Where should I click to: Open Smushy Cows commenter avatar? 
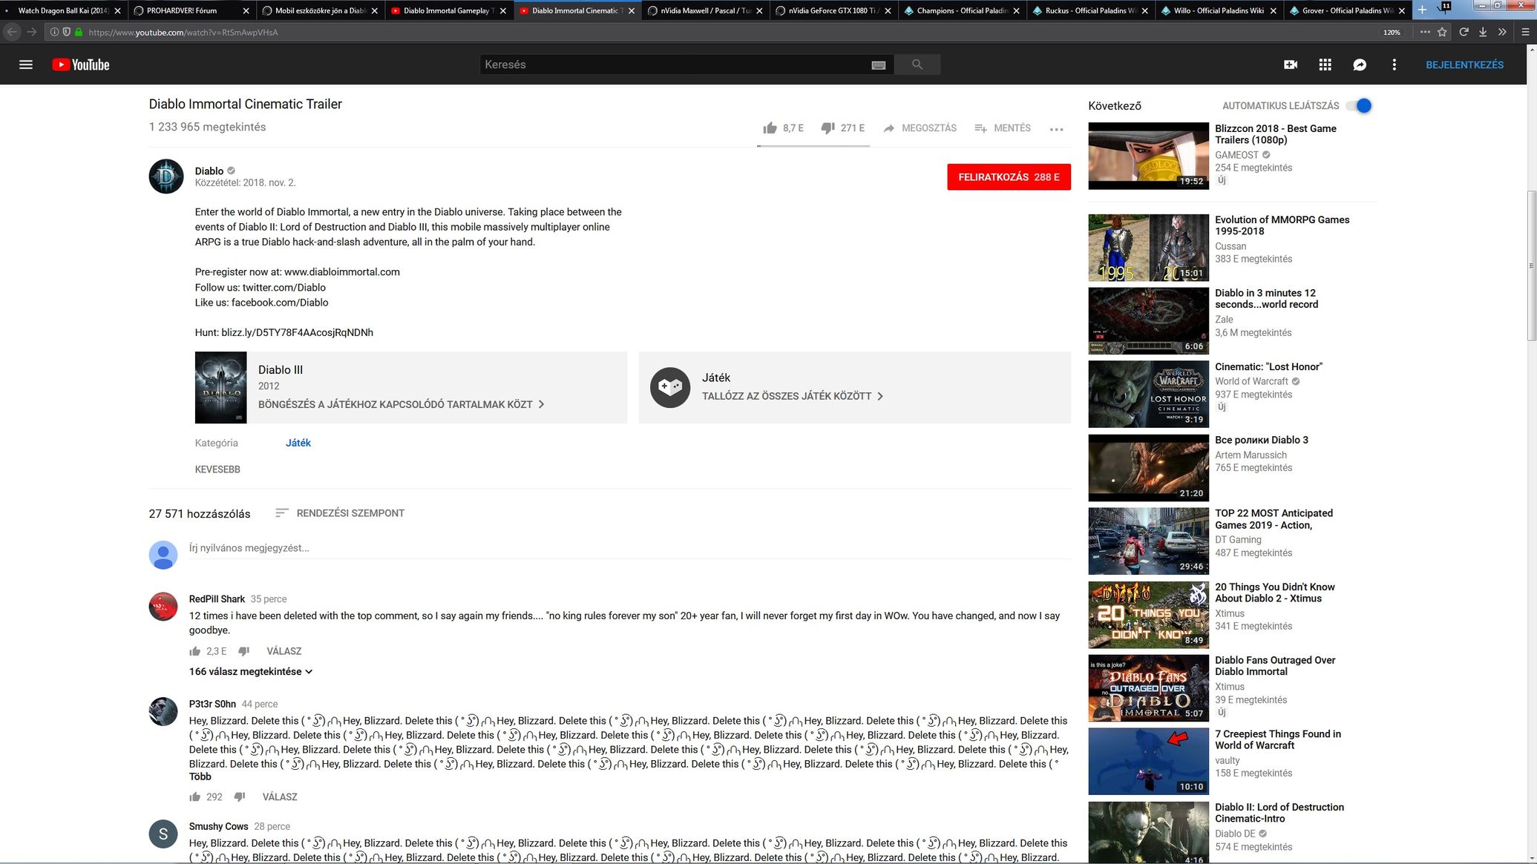(163, 834)
